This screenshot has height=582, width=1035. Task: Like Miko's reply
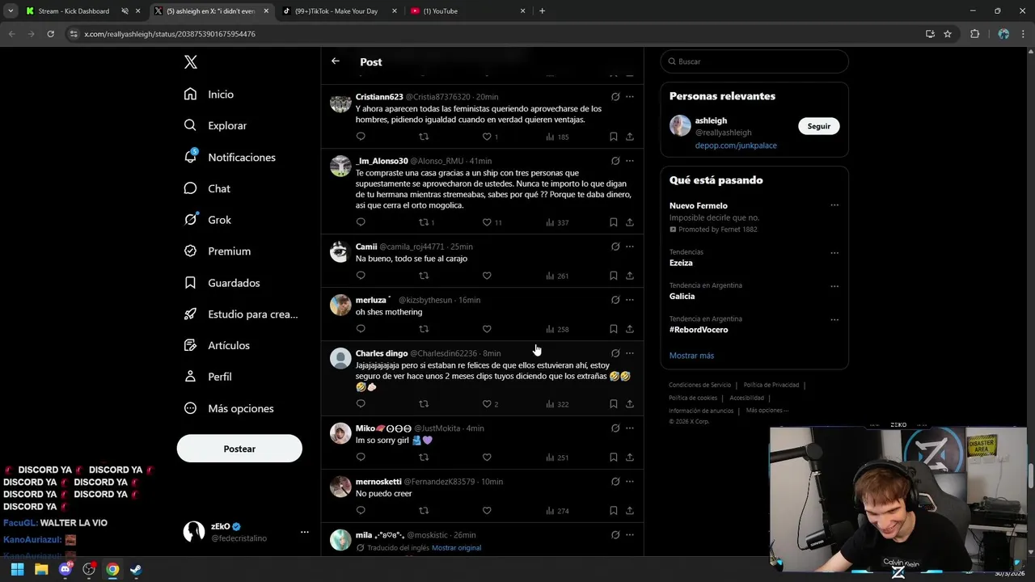tap(487, 458)
